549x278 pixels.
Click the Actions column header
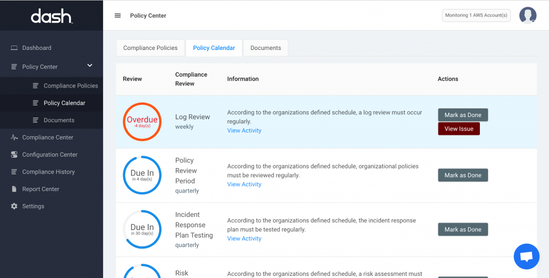click(x=448, y=79)
